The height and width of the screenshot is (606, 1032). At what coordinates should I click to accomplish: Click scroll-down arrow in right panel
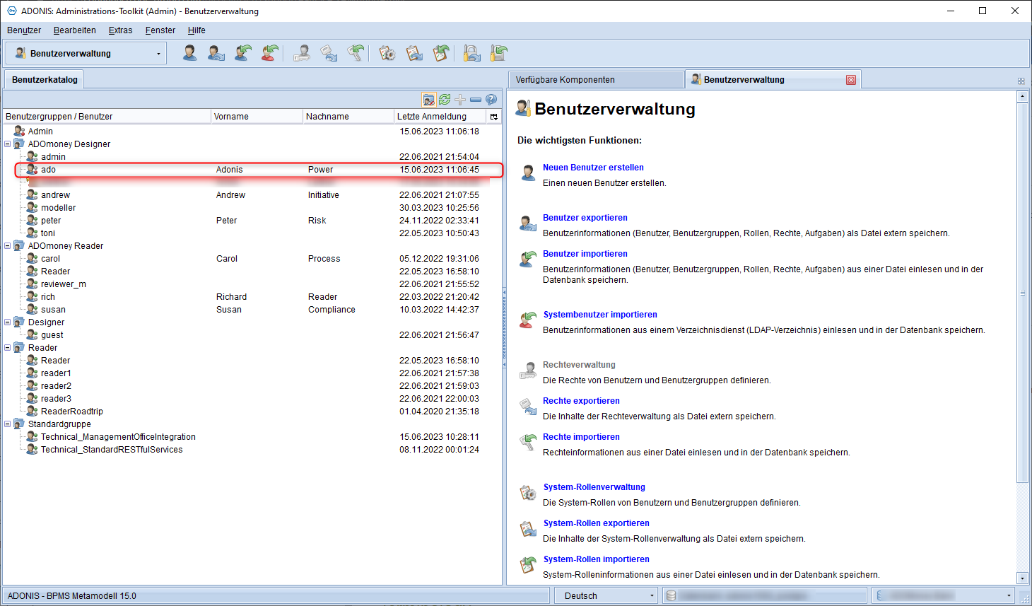1022,578
